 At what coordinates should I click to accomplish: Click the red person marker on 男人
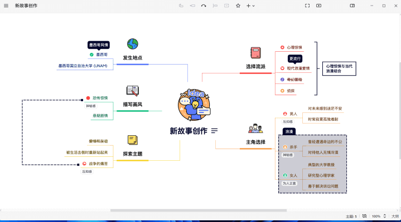(x=285, y=114)
